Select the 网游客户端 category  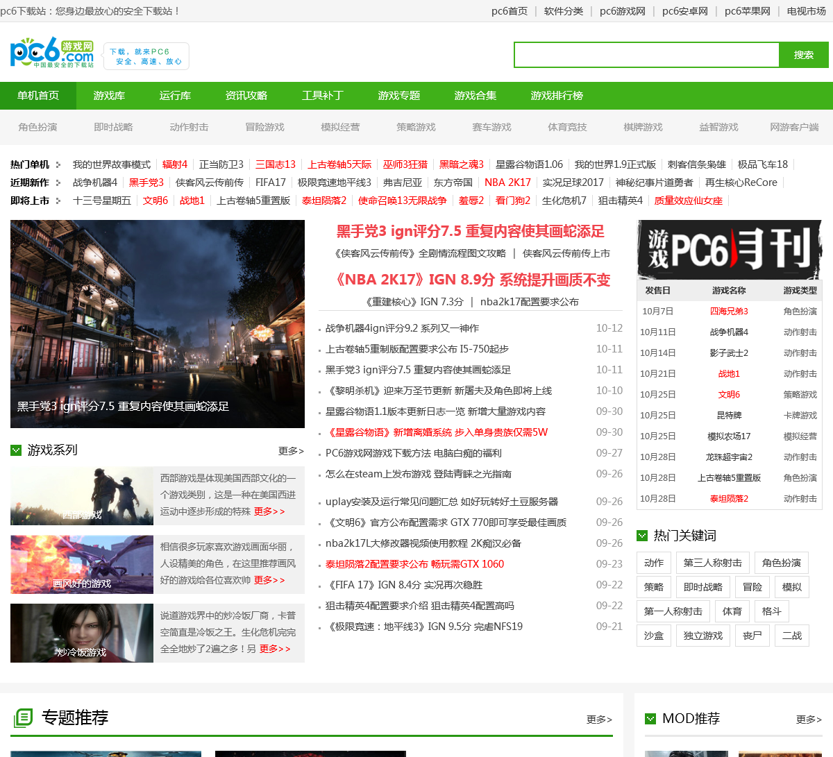[x=795, y=127]
